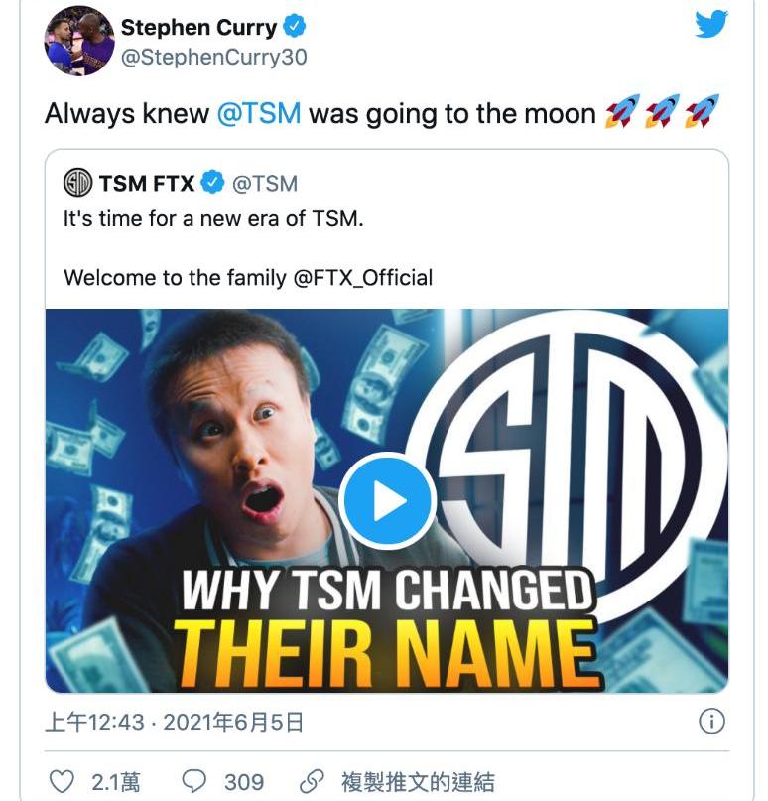Open the @FTX_Official mention link
Image resolution: width=768 pixels, height=801 pixels.
363,277
